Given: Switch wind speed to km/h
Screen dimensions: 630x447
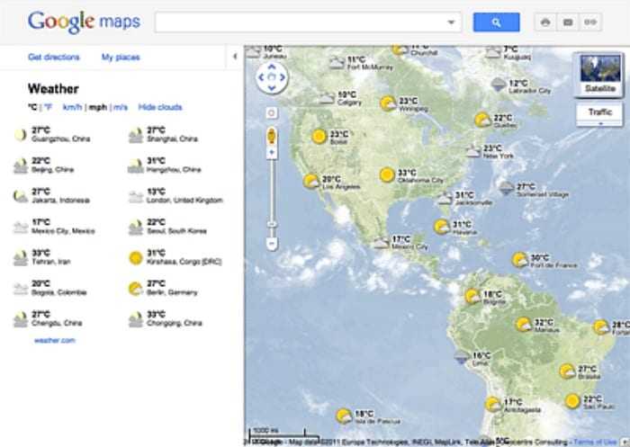Looking at the screenshot, I should point(72,107).
